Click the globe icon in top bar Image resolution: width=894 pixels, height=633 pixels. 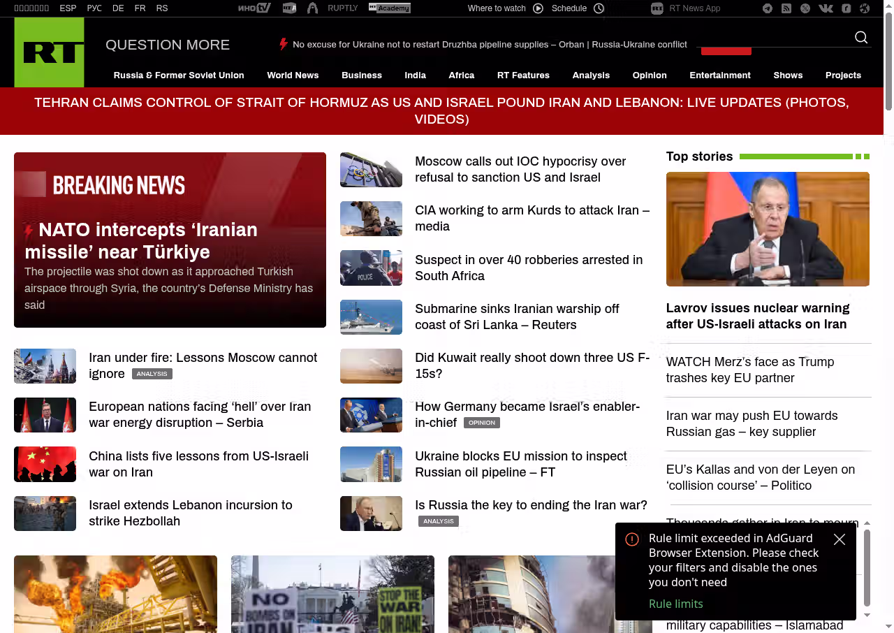click(865, 8)
